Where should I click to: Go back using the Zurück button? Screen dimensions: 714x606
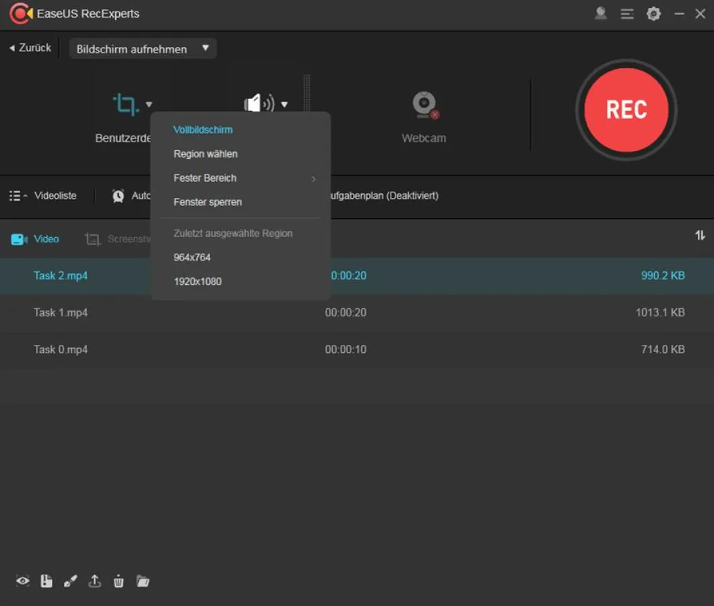30,48
